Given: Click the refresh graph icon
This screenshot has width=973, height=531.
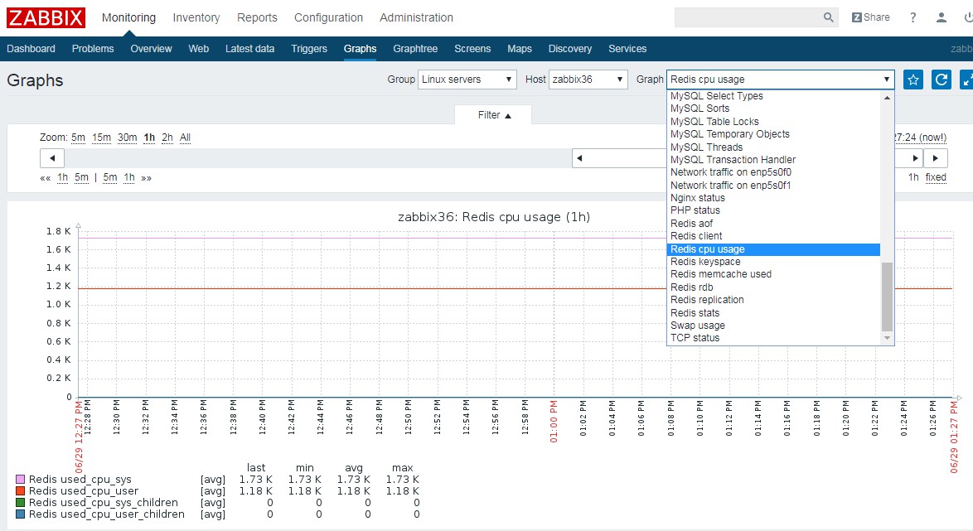Looking at the screenshot, I should tap(941, 80).
